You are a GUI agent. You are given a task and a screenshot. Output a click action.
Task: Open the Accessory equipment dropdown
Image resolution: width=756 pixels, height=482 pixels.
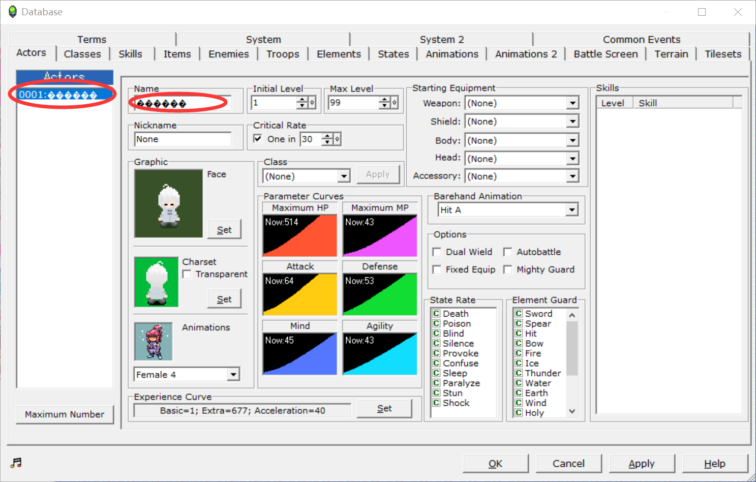pos(572,176)
